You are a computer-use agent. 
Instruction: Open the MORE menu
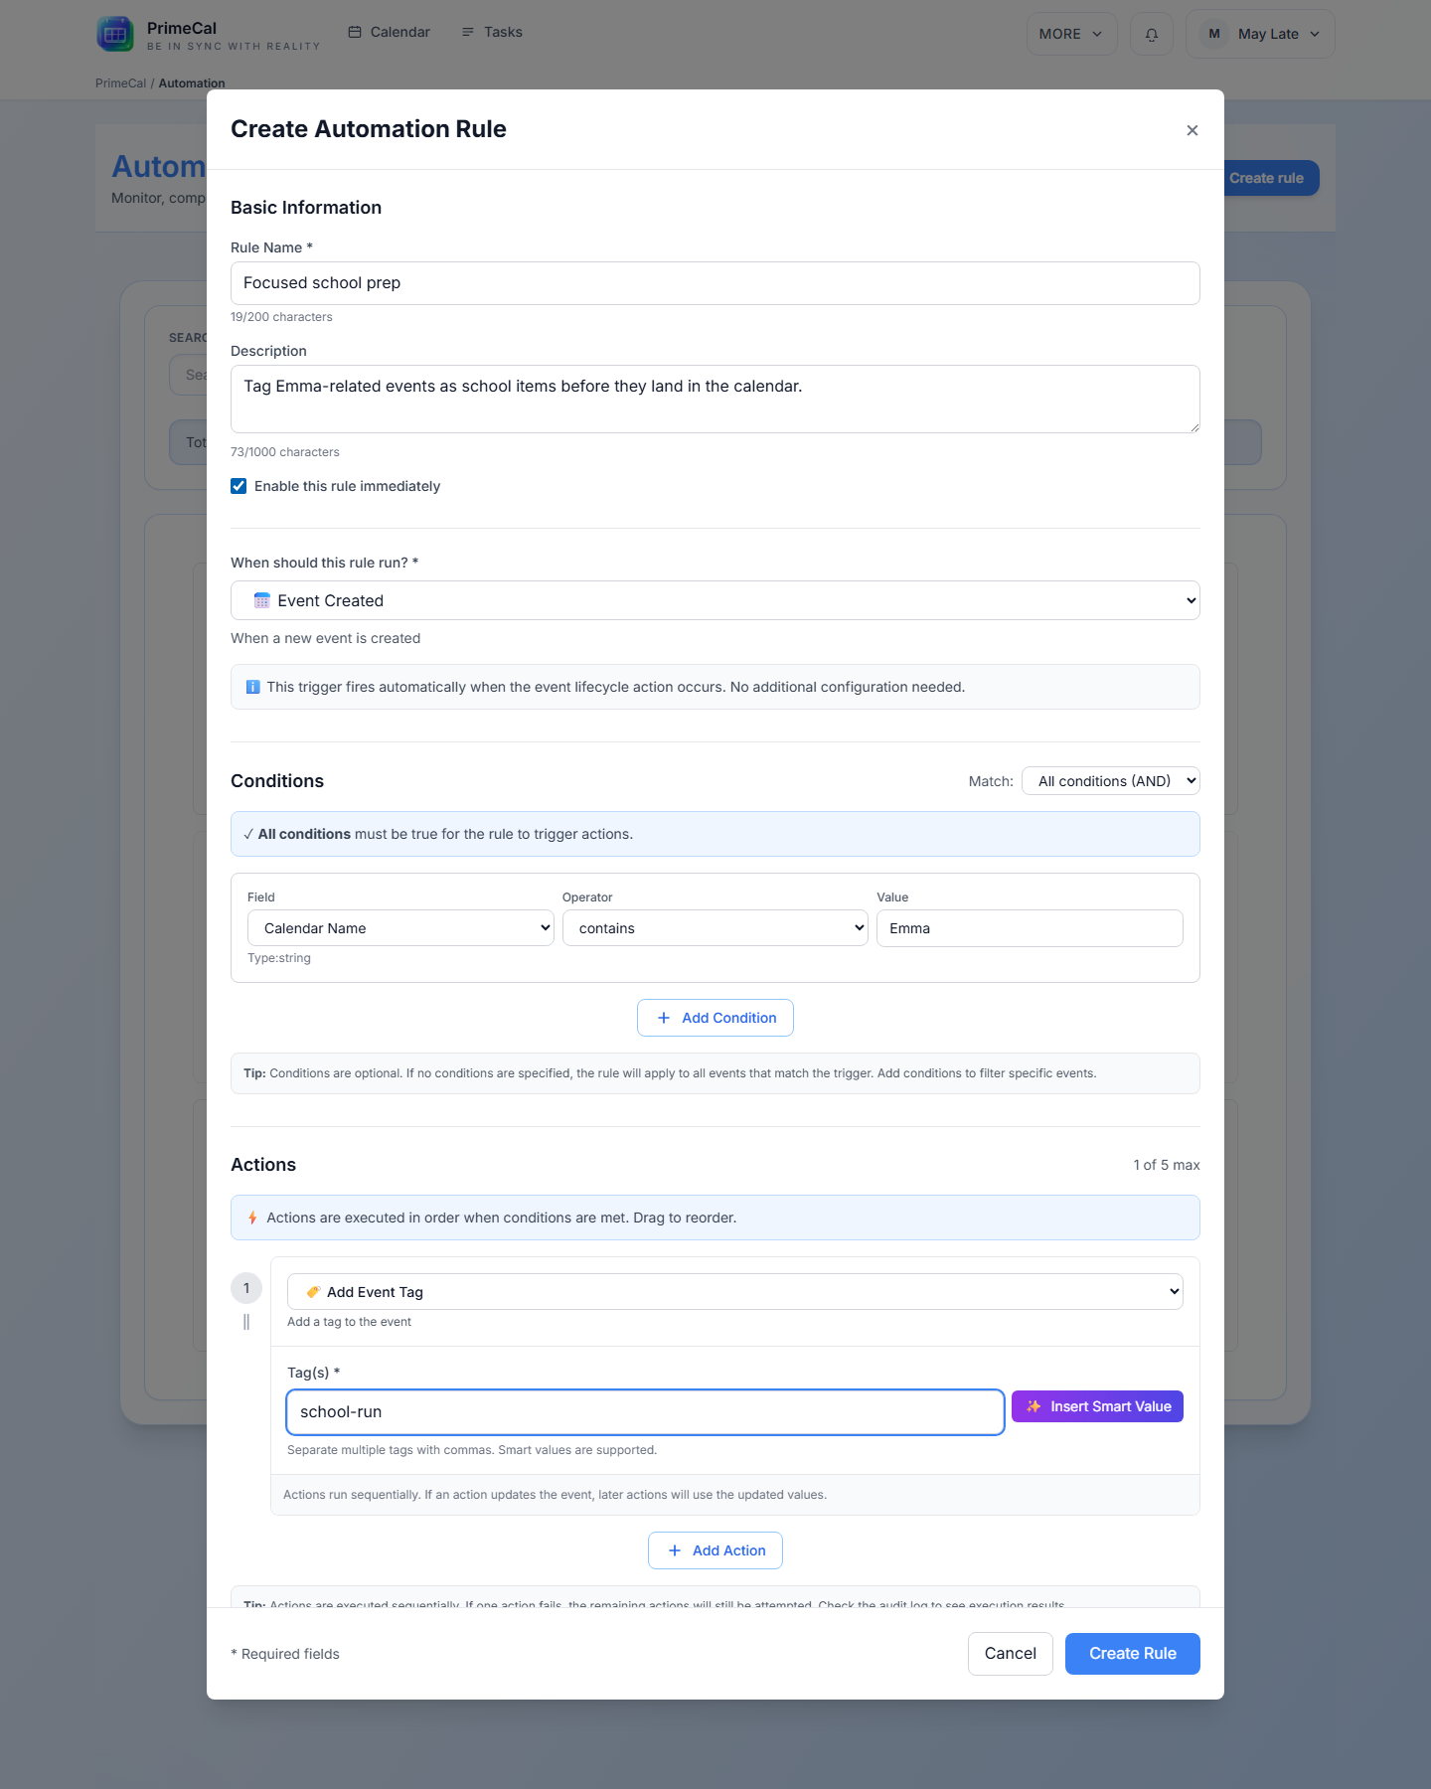click(x=1071, y=33)
